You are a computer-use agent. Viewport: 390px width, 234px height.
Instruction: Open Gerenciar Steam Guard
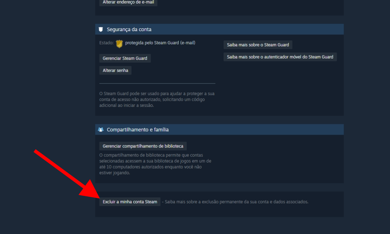pos(125,58)
